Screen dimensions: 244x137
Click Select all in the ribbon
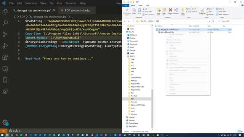pyautogui.click(x=220, y=9)
